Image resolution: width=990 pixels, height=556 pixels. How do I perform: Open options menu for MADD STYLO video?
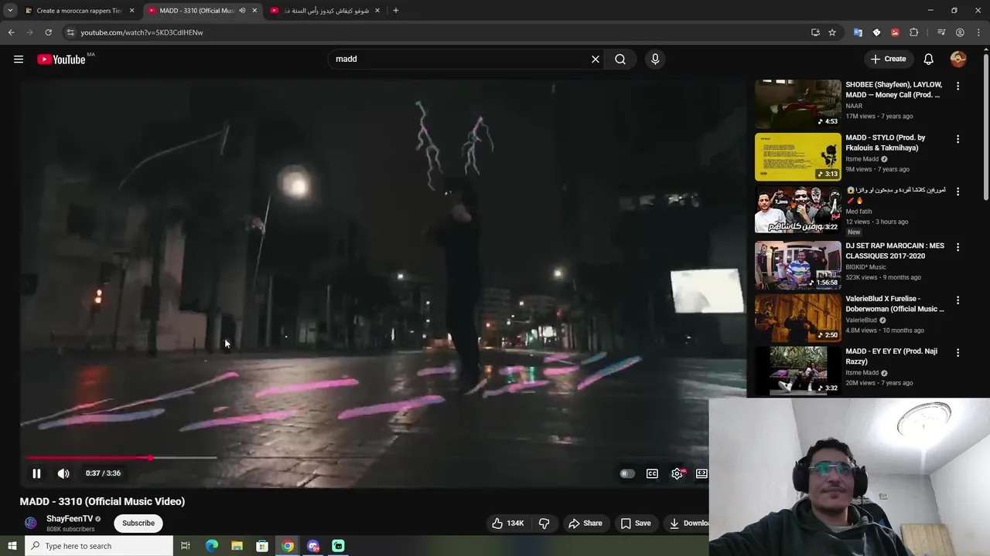tap(958, 139)
